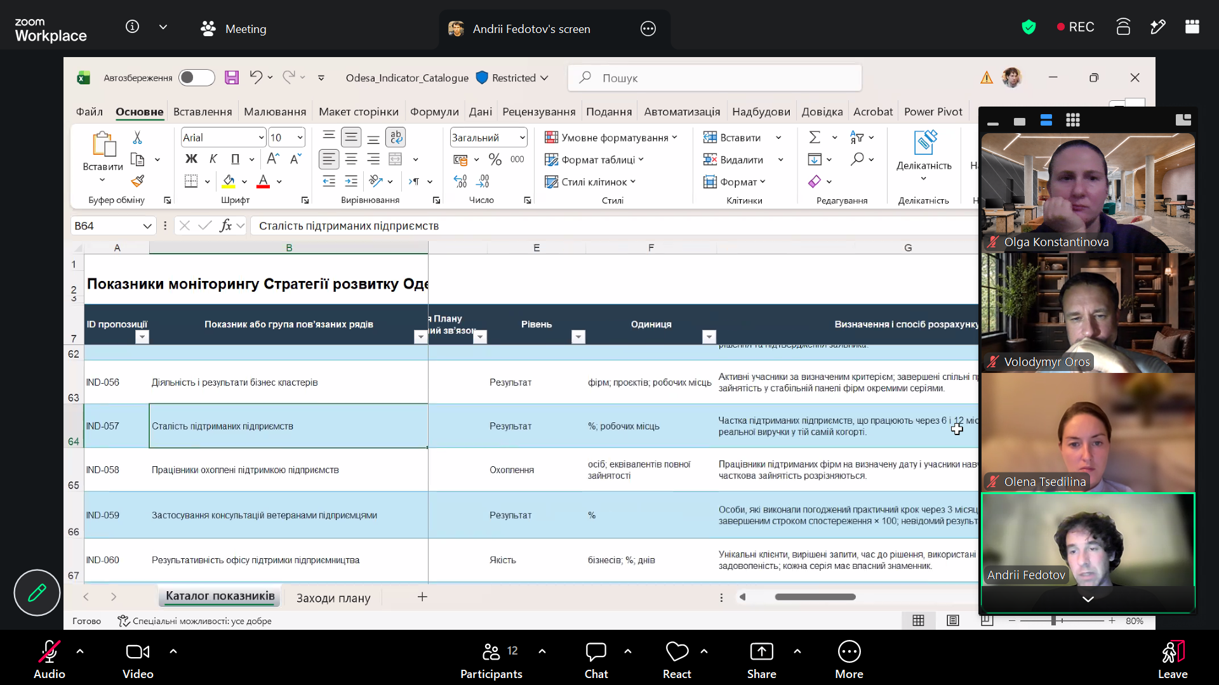The height and width of the screenshot is (685, 1219).
Task: Open the Chat panel in Zoom
Action: pyautogui.click(x=596, y=660)
